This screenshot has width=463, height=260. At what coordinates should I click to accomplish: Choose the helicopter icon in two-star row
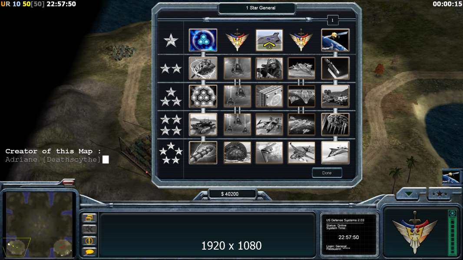203,68
